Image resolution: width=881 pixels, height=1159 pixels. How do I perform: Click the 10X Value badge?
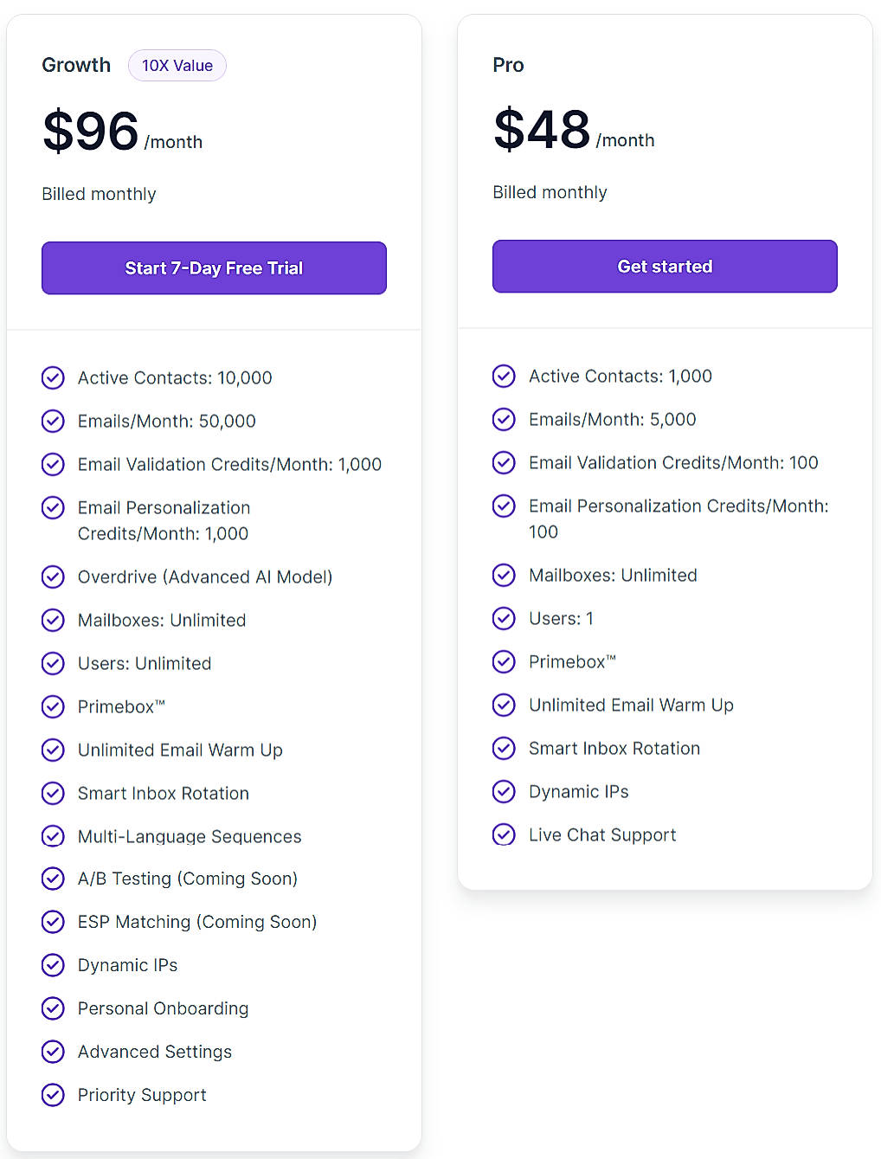[x=177, y=65]
